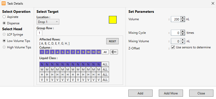Image resolution: width=216 pixels, height=99 pixels.
Task: Select column 5 button
Action: click(63, 52)
